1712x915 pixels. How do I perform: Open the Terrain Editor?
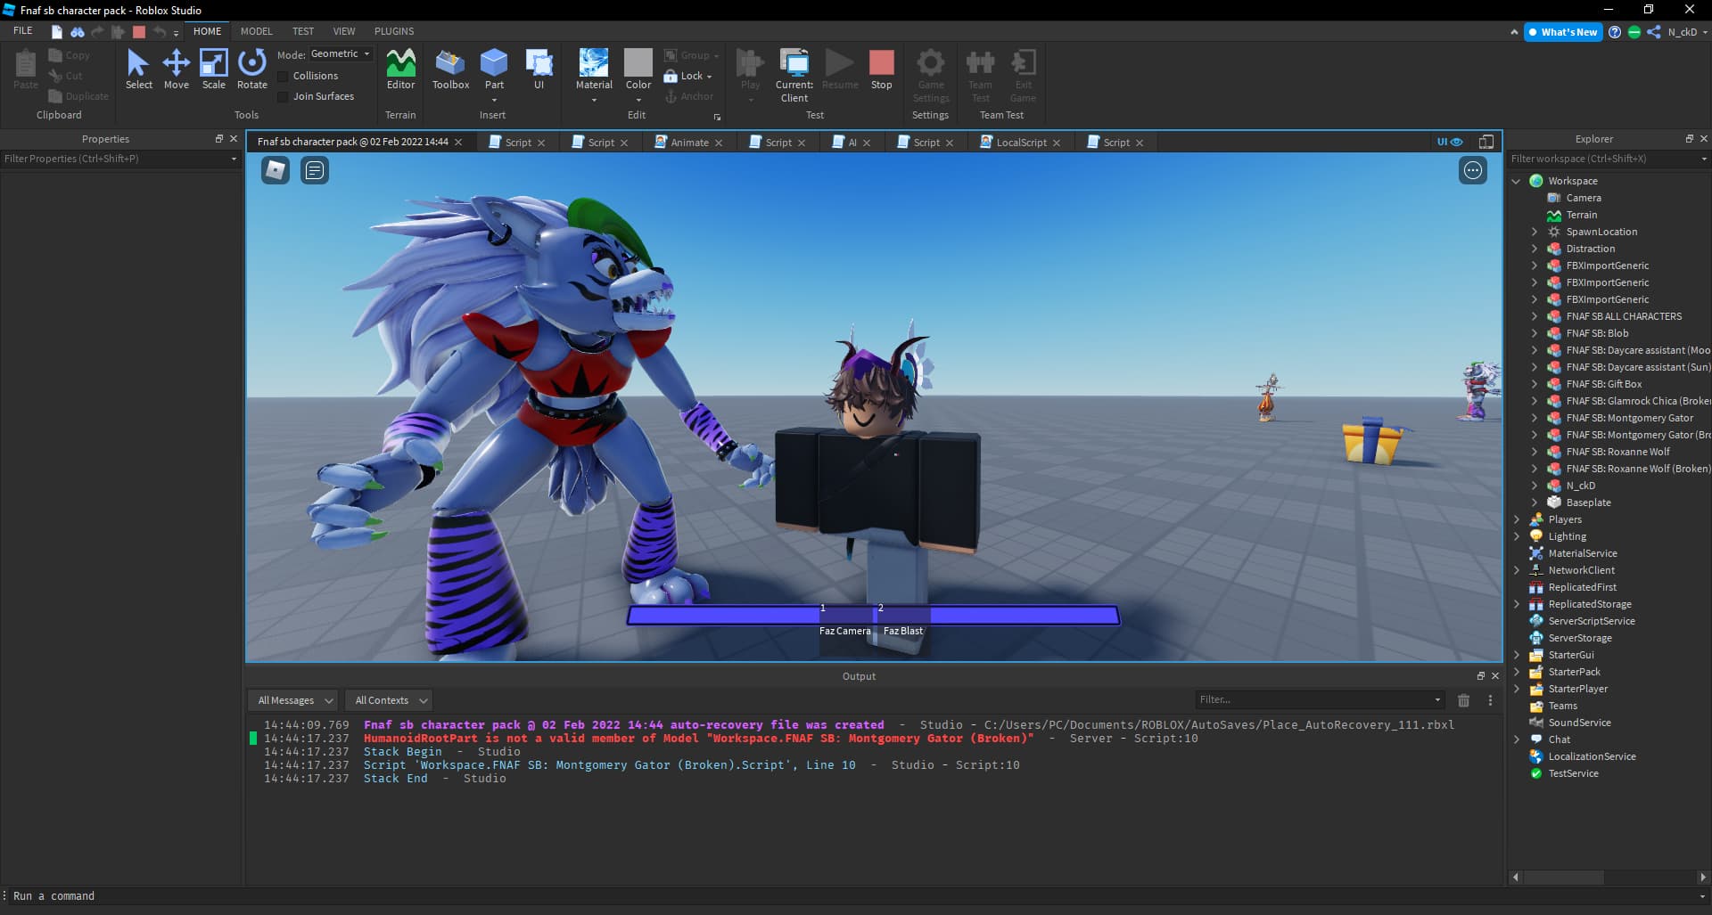(400, 69)
